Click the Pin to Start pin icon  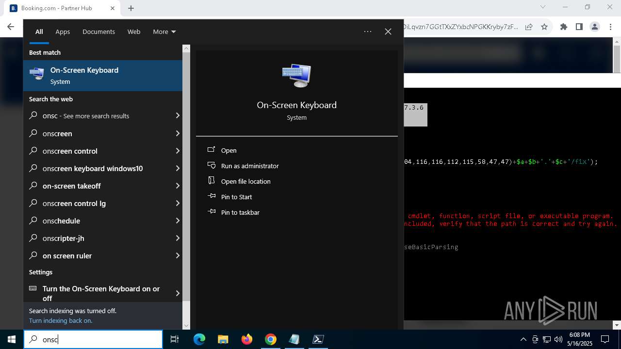pos(212,196)
